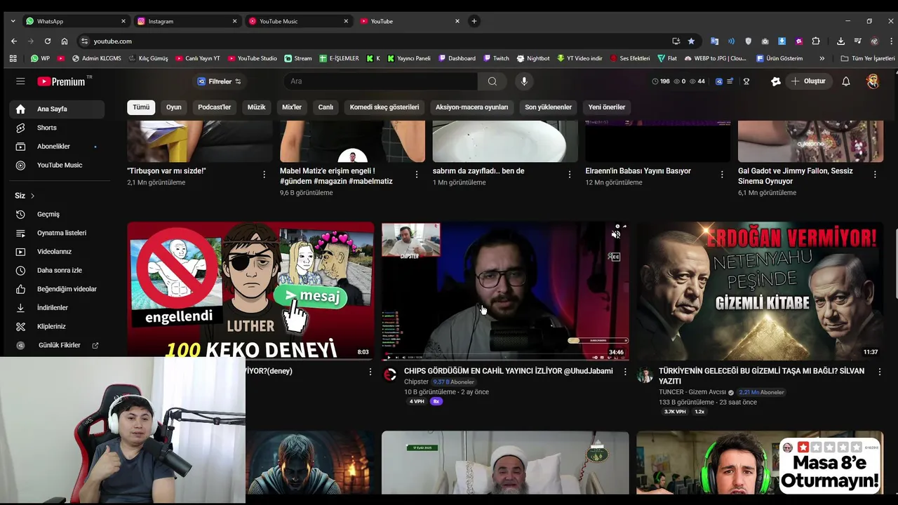Open options for the Tirbuşon video
The image size is (898, 505).
click(x=264, y=175)
